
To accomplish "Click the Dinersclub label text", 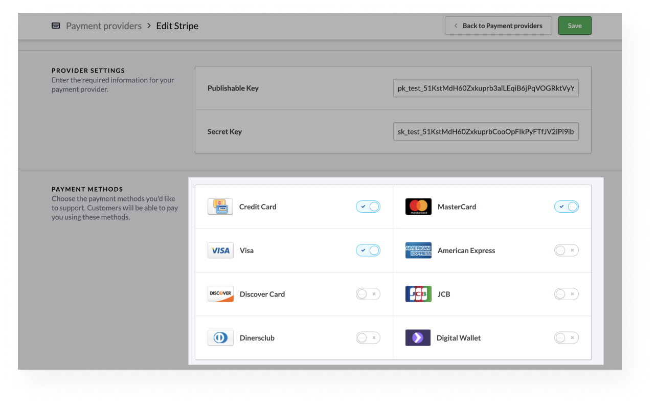I will pyautogui.click(x=257, y=338).
